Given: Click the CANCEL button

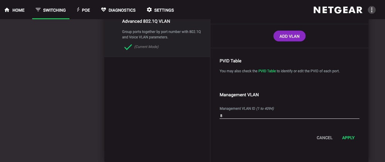Looking at the screenshot, I should [324, 138].
